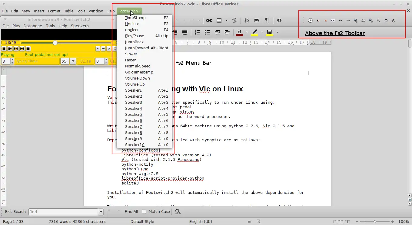This screenshot has width=412, height=225.
Task: Apply font color with the red-underlined 'a' icon
Action: click(x=239, y=32)
